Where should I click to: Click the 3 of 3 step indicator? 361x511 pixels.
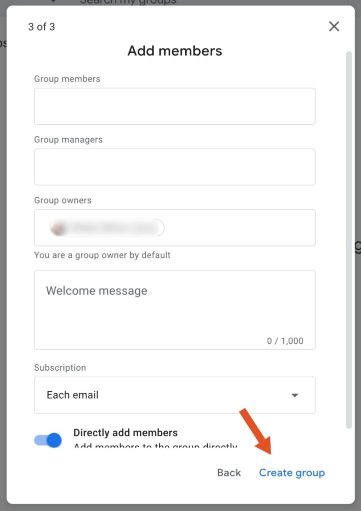(x=42, y=27)
